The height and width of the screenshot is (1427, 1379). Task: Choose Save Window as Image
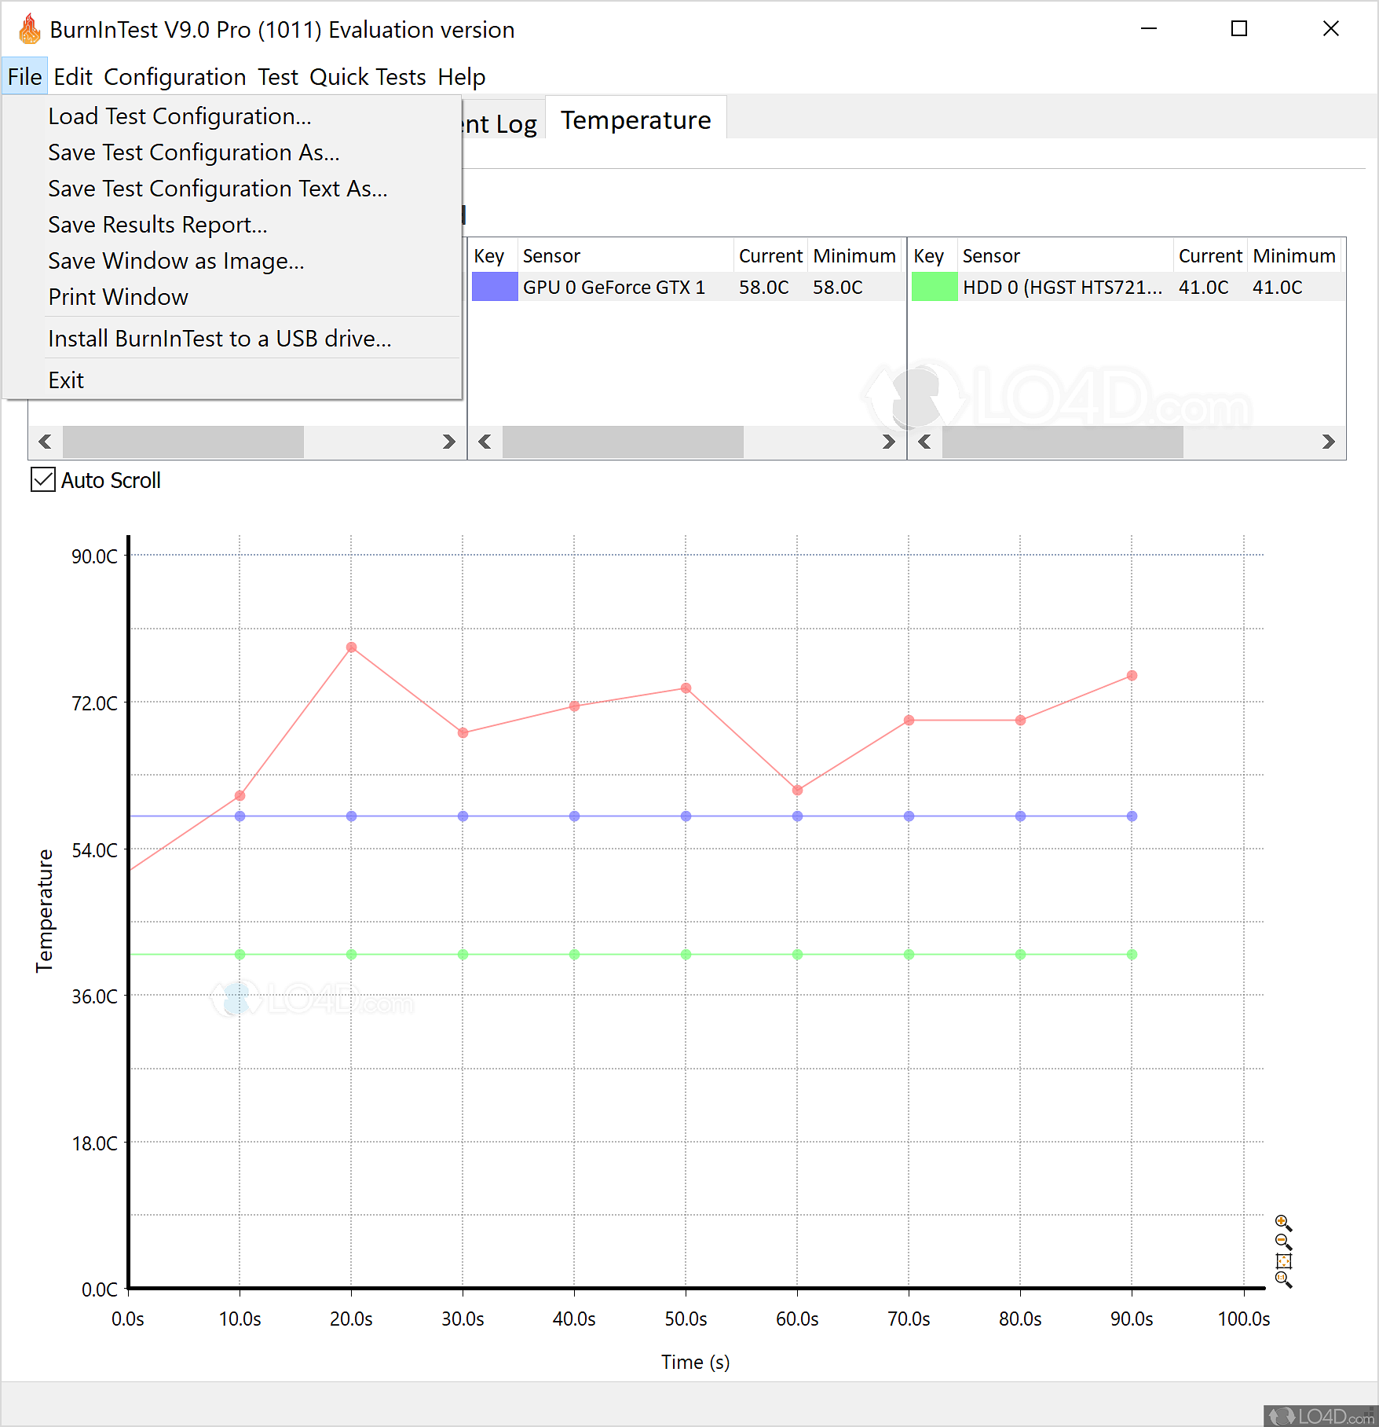(x=175, y=260)
